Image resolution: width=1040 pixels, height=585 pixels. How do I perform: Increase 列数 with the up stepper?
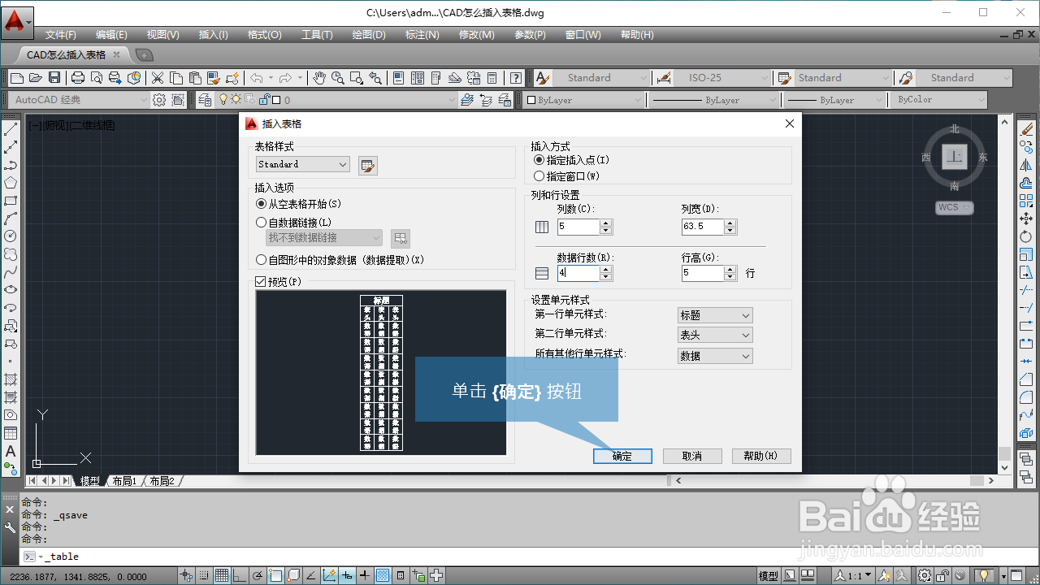606,223
